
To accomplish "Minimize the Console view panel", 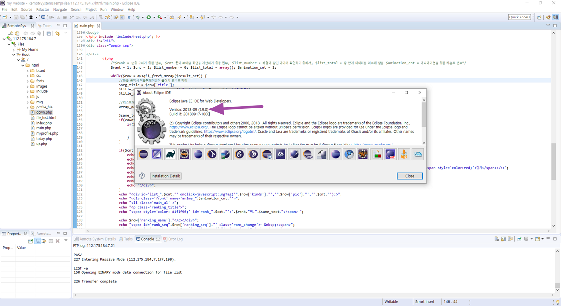I will [548, 238].
